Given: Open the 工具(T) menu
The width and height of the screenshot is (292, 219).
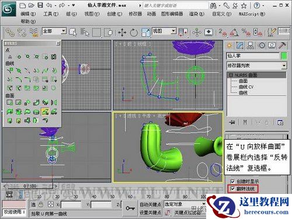Looking at the screenshot, I should pos(51,14).
